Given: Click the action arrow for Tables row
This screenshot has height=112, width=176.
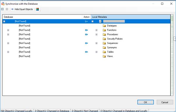Looking at the screenshot, I should tap(86, 52).
